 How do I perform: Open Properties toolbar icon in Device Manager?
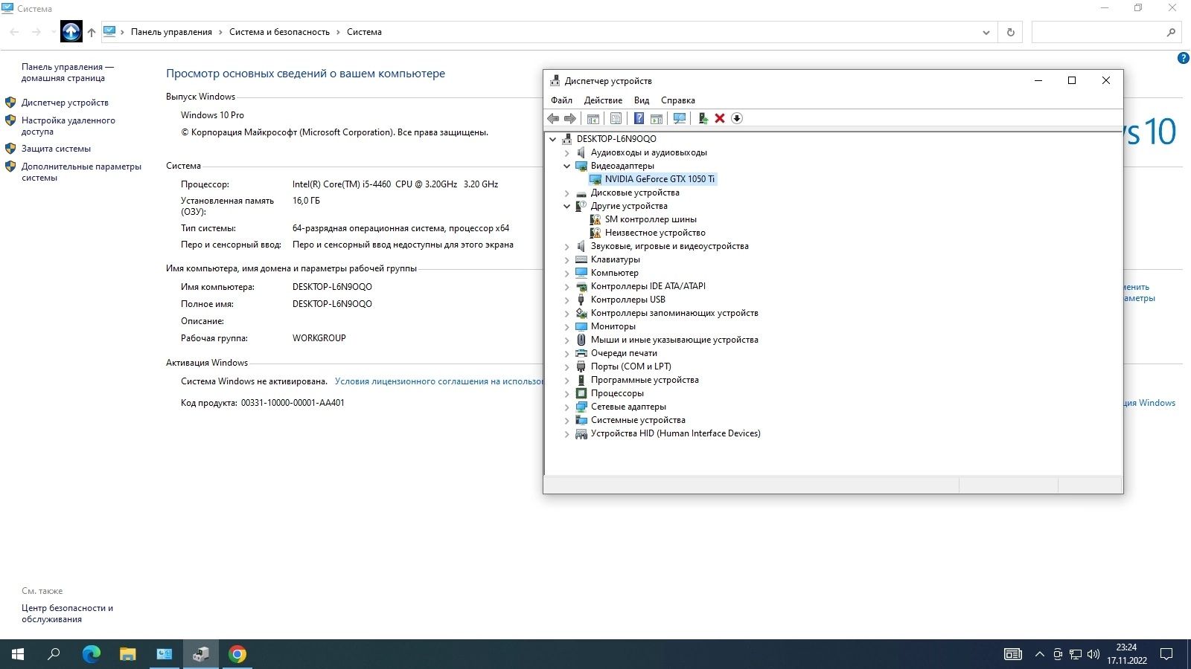616,118
